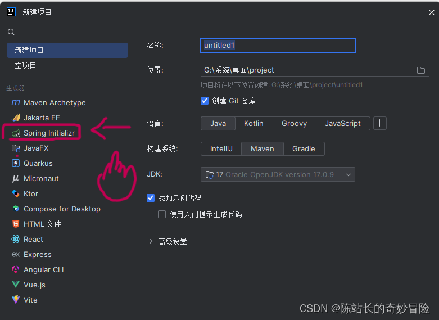Click the Express ex icon
The image size is (439, 320).
(16, 254)
